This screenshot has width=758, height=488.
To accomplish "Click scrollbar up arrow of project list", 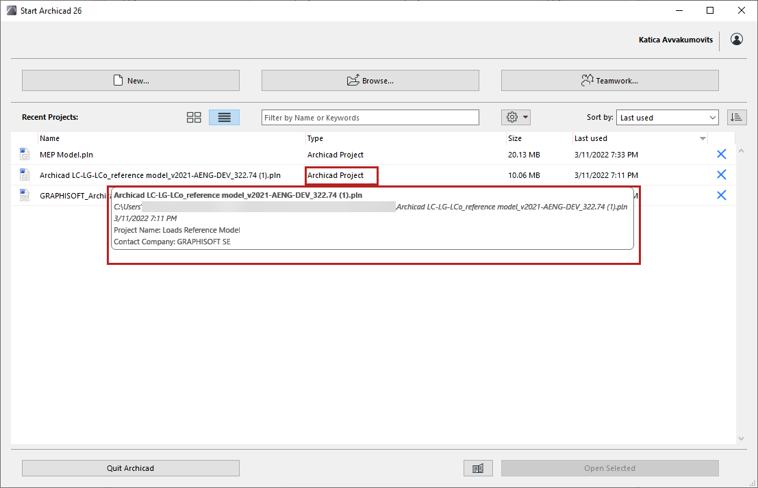I will [741, 151].
